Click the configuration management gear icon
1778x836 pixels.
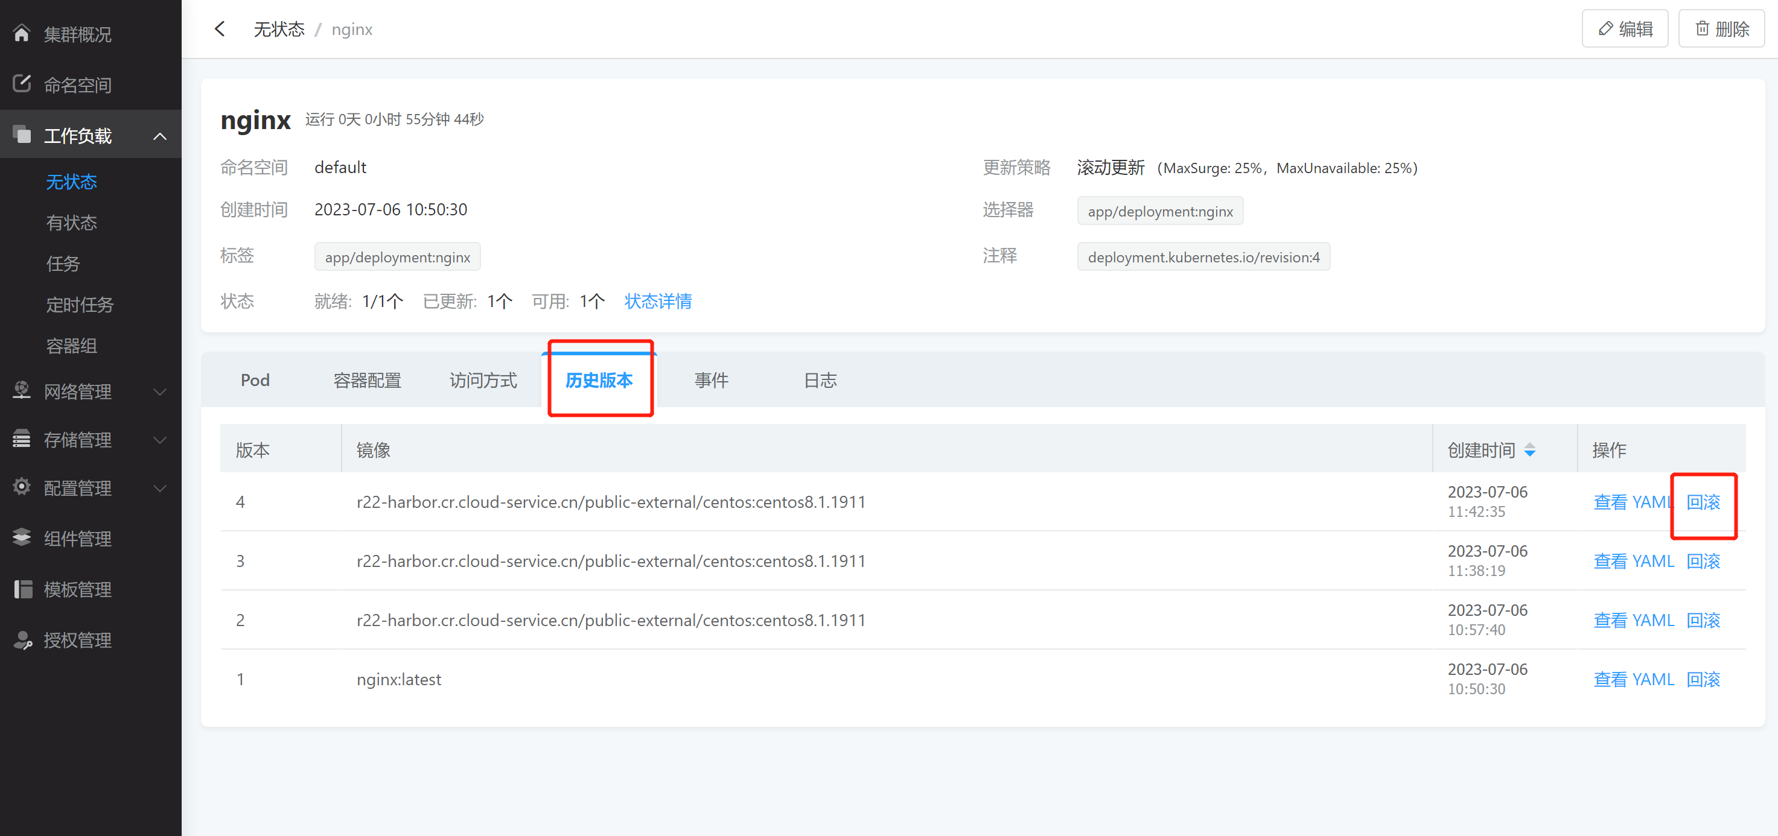(x=21, y=487)
